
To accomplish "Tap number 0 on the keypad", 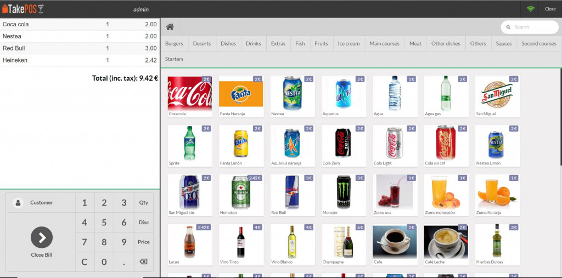I will 104,262.
